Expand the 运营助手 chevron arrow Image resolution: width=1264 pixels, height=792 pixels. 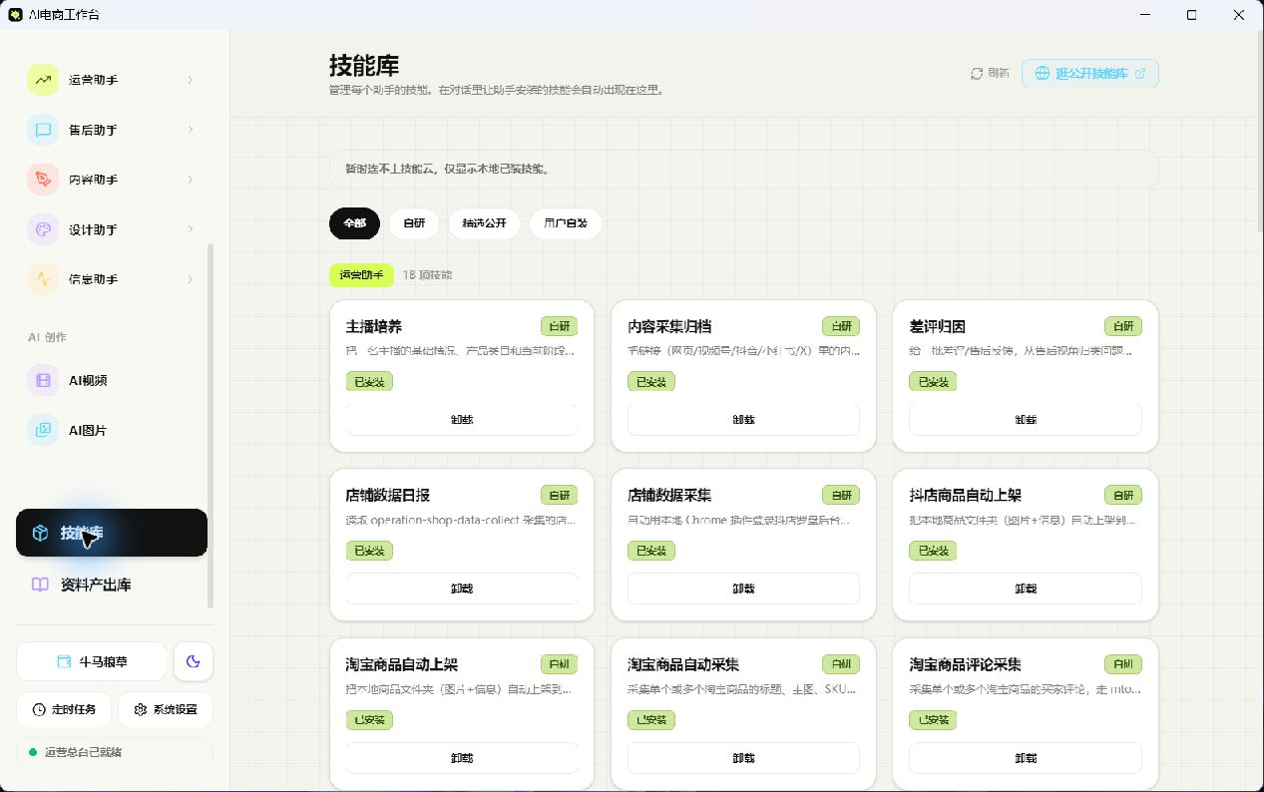coord(191,80)
